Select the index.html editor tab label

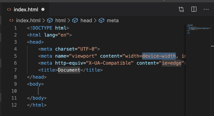pyautogui.click(x=26, y=10)
